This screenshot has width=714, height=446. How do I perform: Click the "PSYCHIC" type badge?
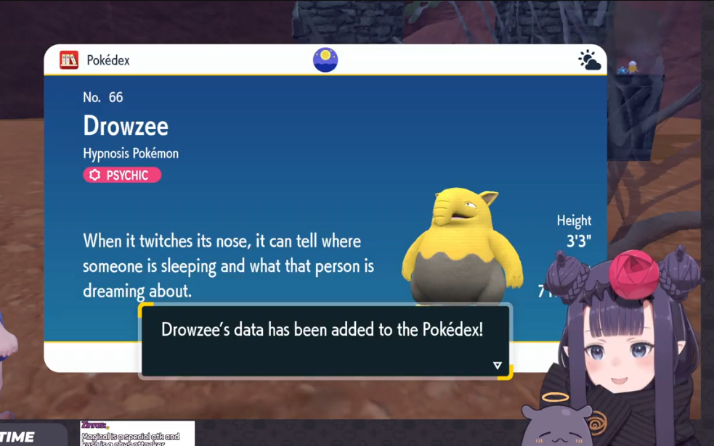[x=122, y=175]
